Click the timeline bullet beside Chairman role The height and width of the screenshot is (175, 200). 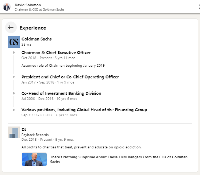(x=14, y=52)
